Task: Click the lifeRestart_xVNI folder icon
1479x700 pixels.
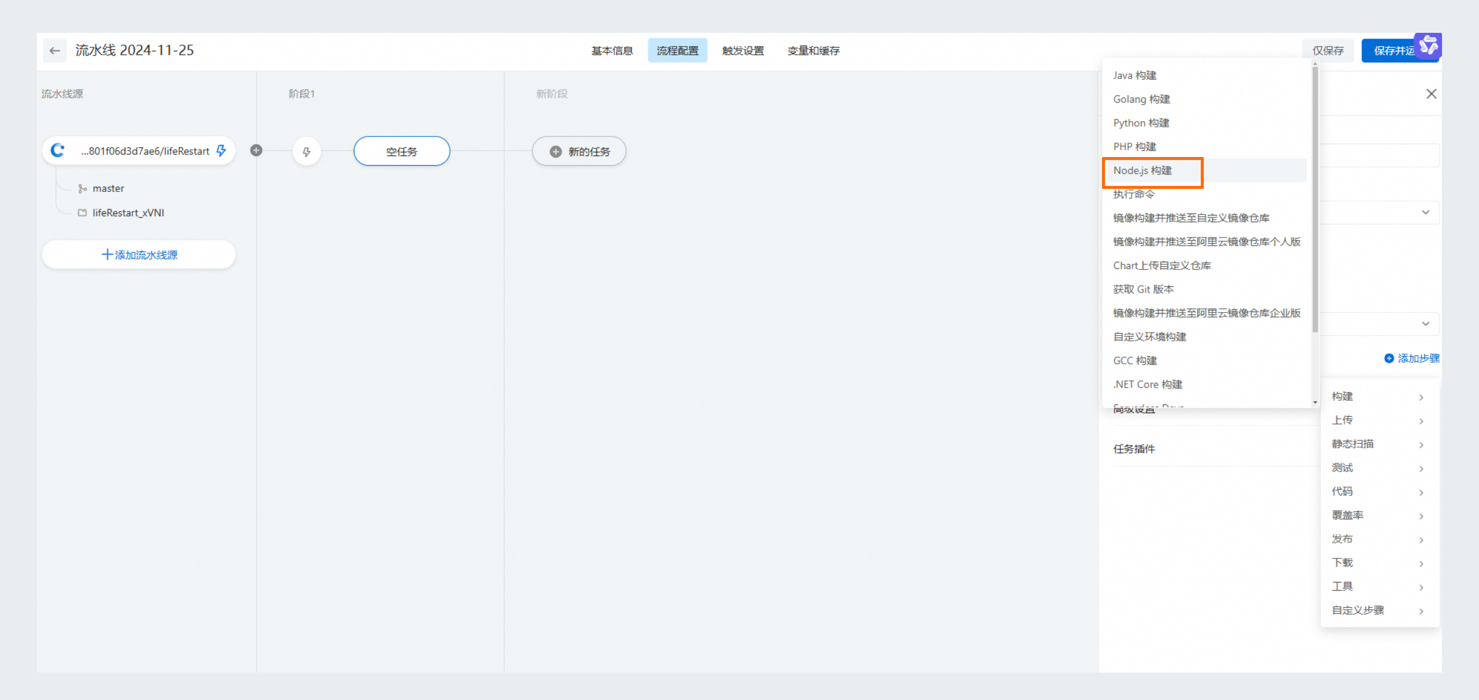Action: click(x=82, y=213)
